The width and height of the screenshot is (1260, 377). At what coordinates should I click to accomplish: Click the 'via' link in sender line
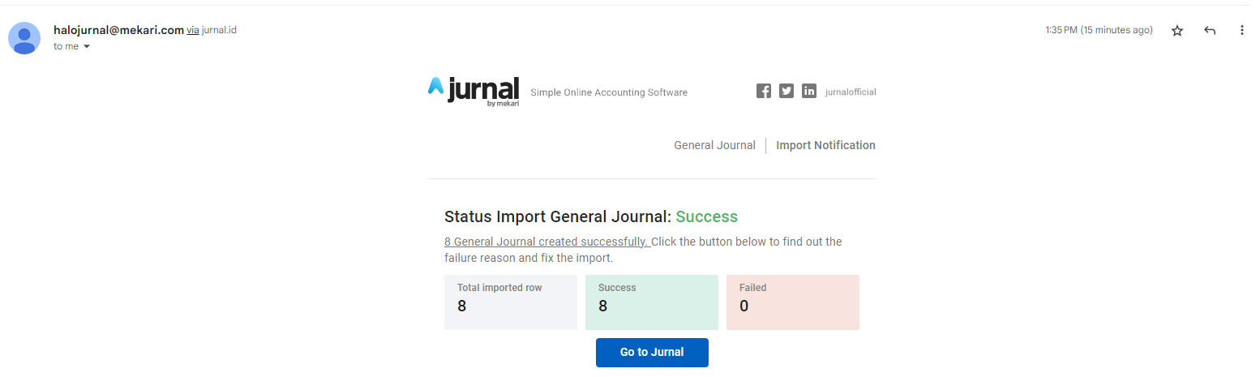tap(193, 30)
